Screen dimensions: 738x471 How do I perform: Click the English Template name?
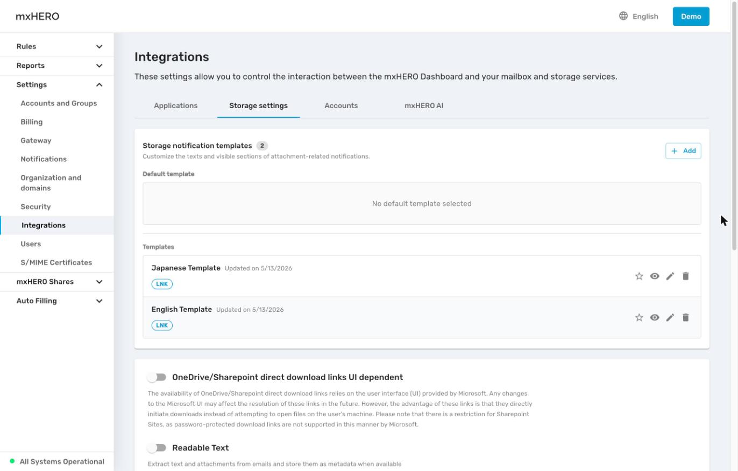coord(182,309)
